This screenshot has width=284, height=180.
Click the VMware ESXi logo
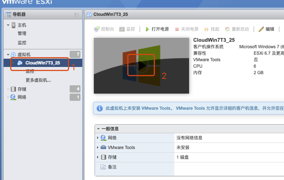click(x=27, y=2)
